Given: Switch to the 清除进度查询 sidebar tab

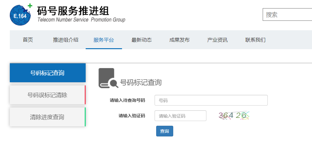Looking at the screenshot, I should 48,117.
